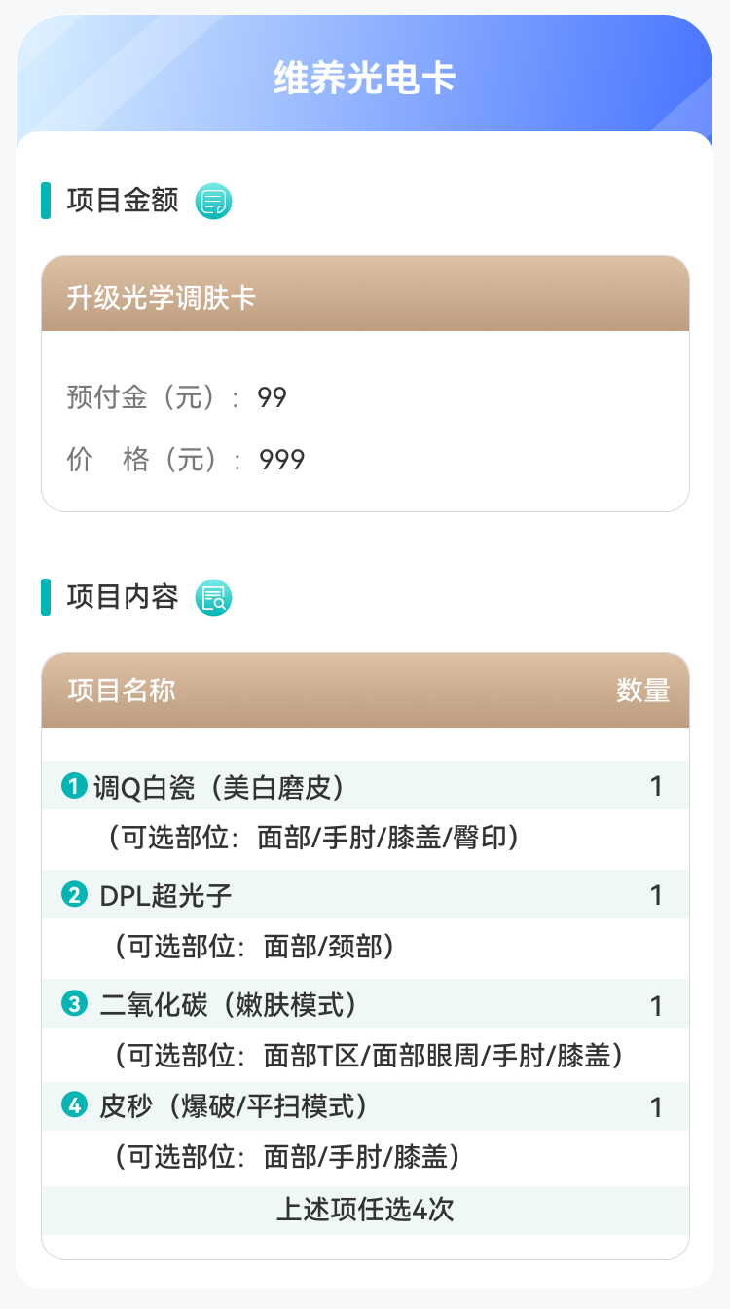This screenshot has height=1309, width=730.
Task: Click the optional body parts line under DPL超光子
Action: tap(253, 946)
